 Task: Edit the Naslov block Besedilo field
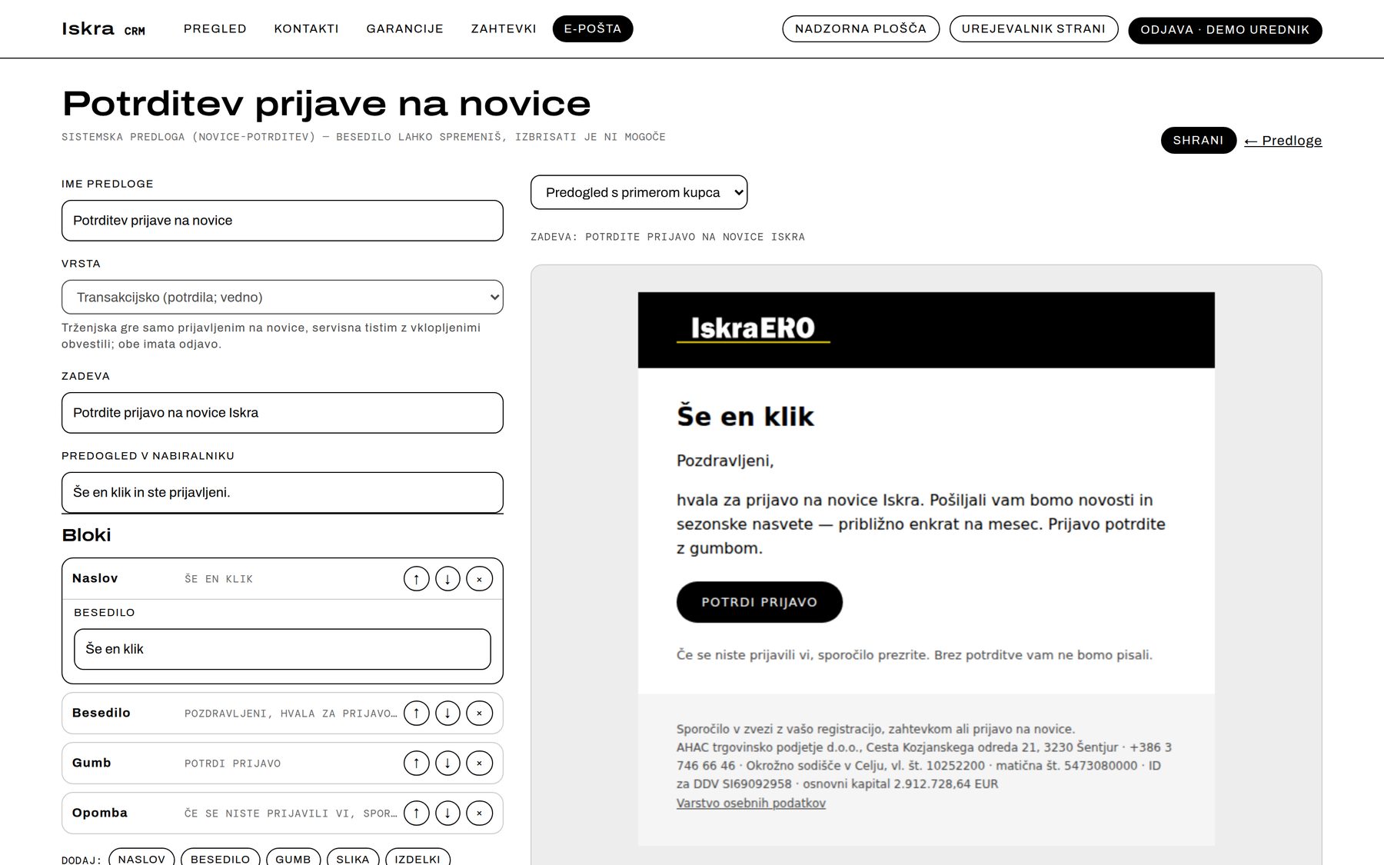282,649
